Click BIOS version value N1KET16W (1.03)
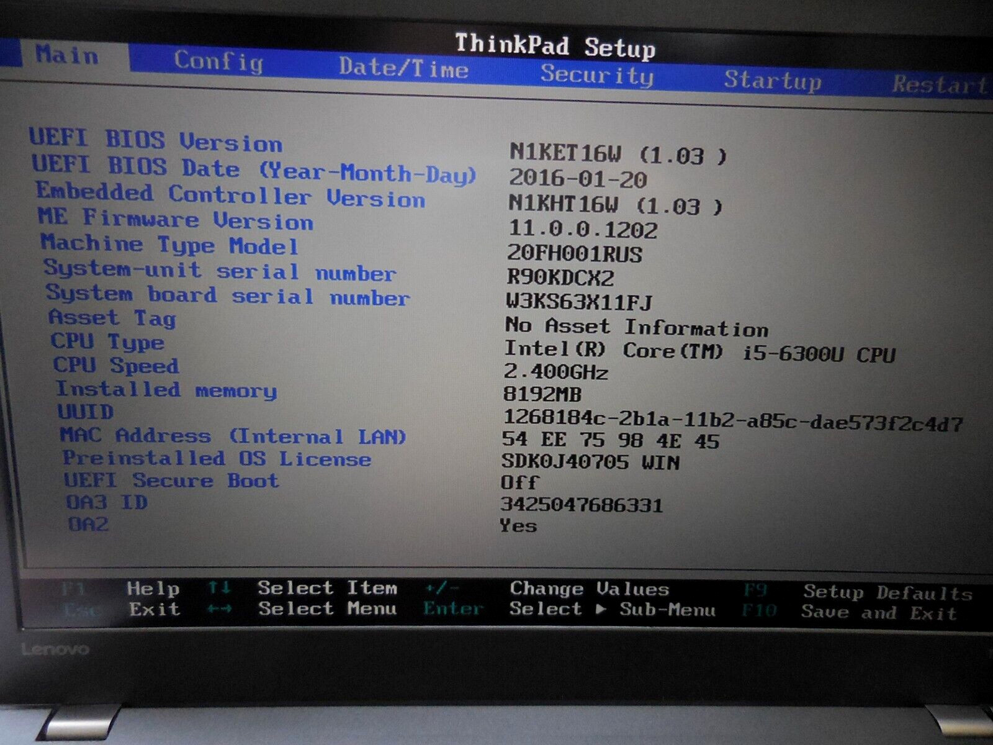This screenshot has width=993, height=745. (617, 153)
